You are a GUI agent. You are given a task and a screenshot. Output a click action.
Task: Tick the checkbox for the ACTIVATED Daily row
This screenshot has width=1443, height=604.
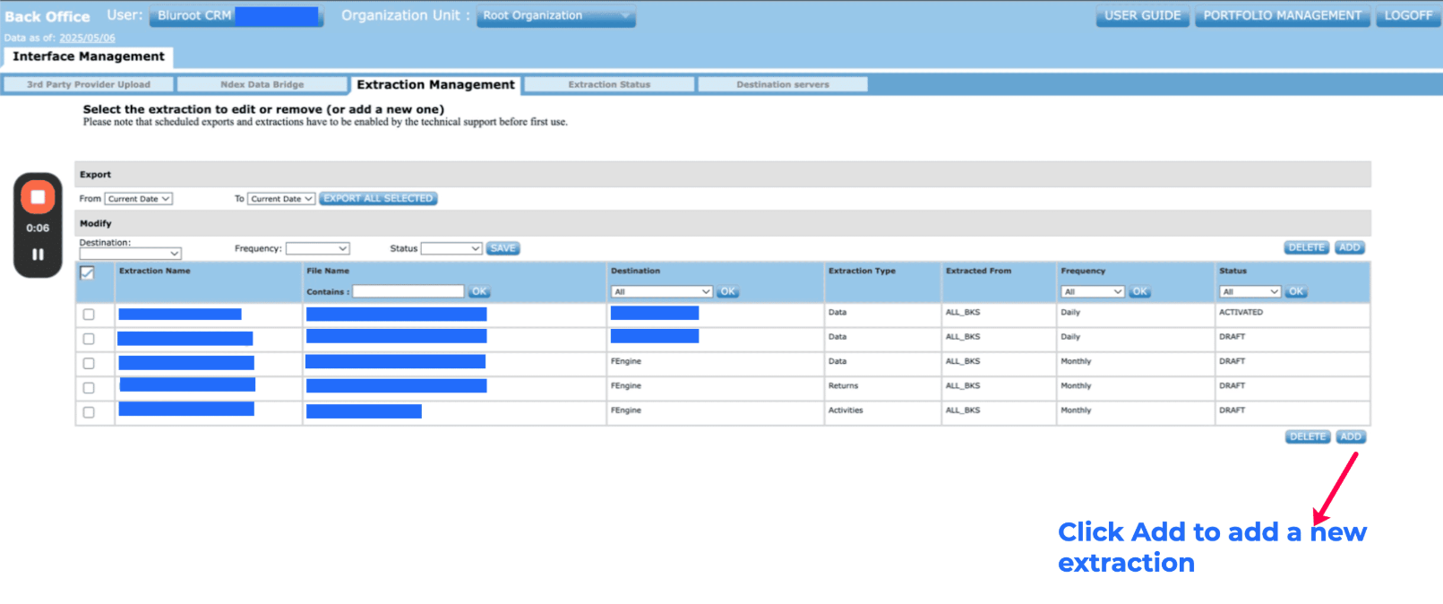pyautogui.click(x=89, y=315)
